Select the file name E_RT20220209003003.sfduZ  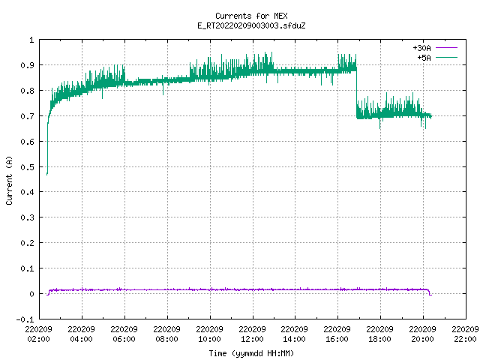[251, 25]
